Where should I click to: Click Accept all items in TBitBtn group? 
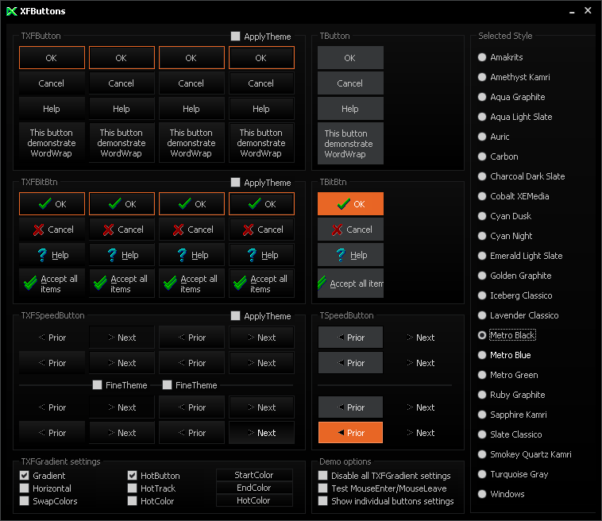(350, 284)
